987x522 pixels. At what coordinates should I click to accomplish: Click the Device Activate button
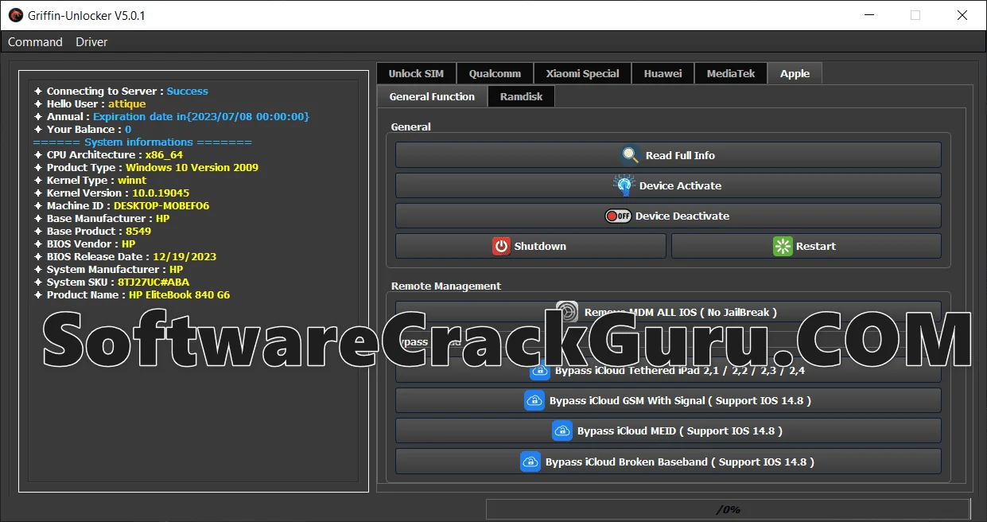click(x=668, y=185)
